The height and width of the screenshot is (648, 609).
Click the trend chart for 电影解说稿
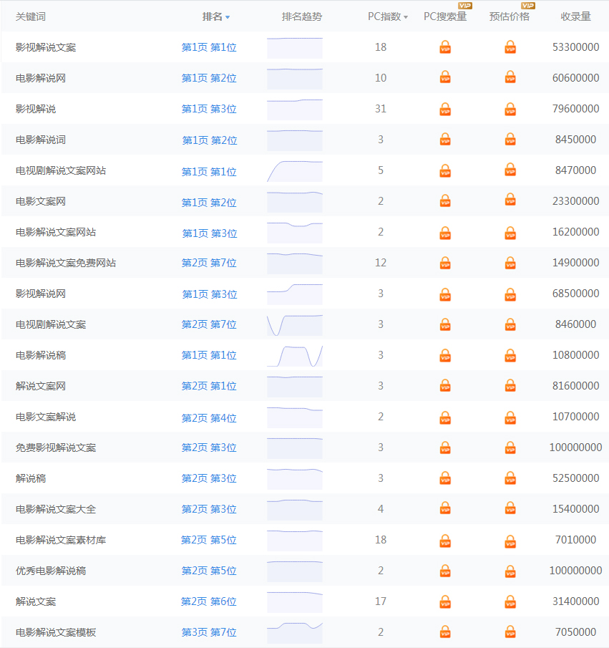(295, 355)
